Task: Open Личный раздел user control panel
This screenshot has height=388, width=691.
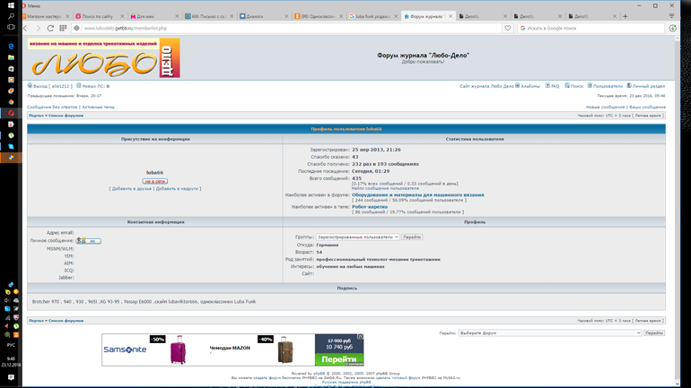Action: 647,86
